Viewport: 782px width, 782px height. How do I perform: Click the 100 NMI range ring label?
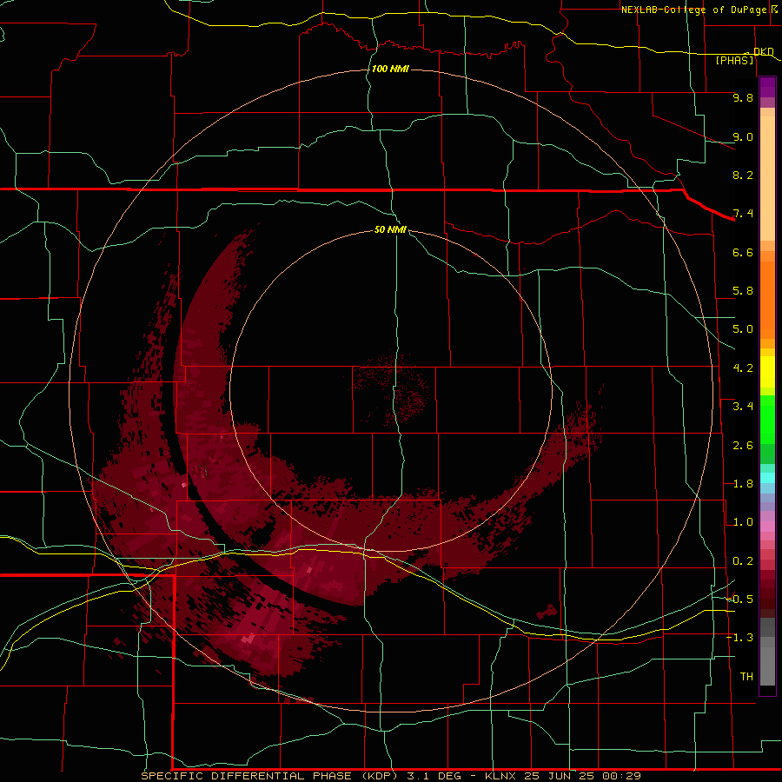point(390,69)
